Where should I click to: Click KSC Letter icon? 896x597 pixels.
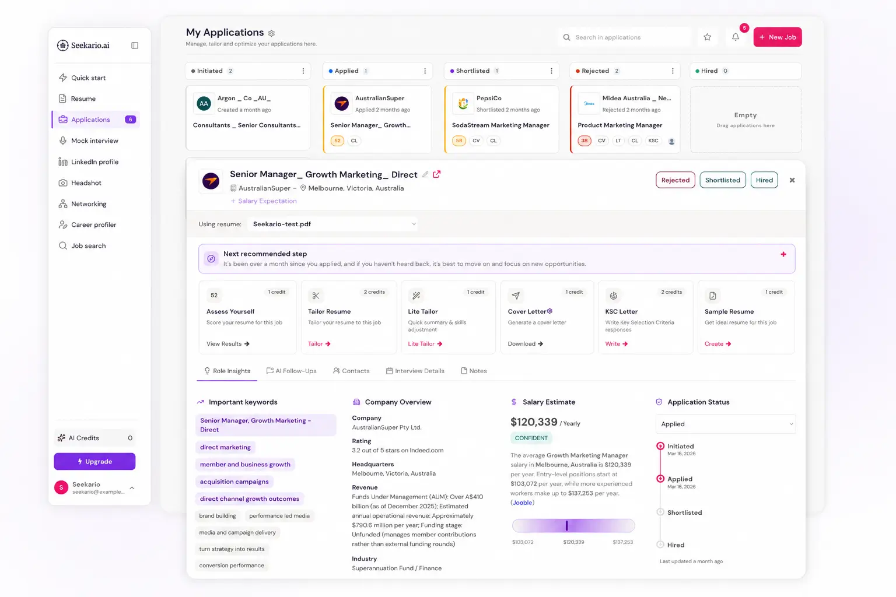[x=613, y=296]
